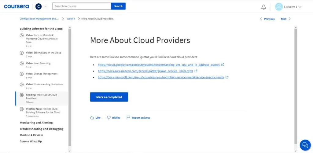The height and width of the screenshot is (153, 313).
Task: Click the Mark as completed button
Action: pyautogui.click(x=109, y=97)
